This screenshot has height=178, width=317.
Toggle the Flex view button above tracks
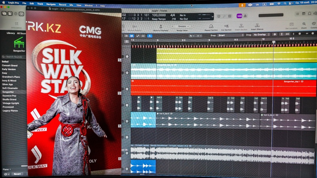[143, 36]
